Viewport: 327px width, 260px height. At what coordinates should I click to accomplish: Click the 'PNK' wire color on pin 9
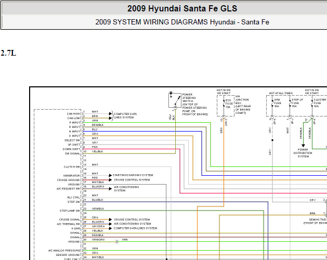pyautogui.click(x=95, y=147)
